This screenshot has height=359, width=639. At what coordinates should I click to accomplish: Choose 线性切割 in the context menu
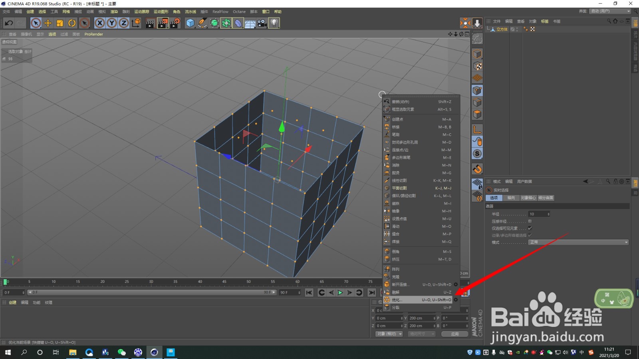coord(418,180)
